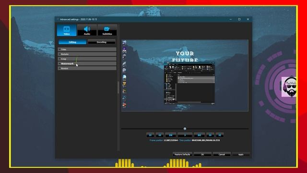Click the frame position value 11283/22564

(171, 140)
